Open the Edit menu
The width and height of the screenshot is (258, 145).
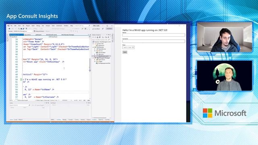(15, 26)
